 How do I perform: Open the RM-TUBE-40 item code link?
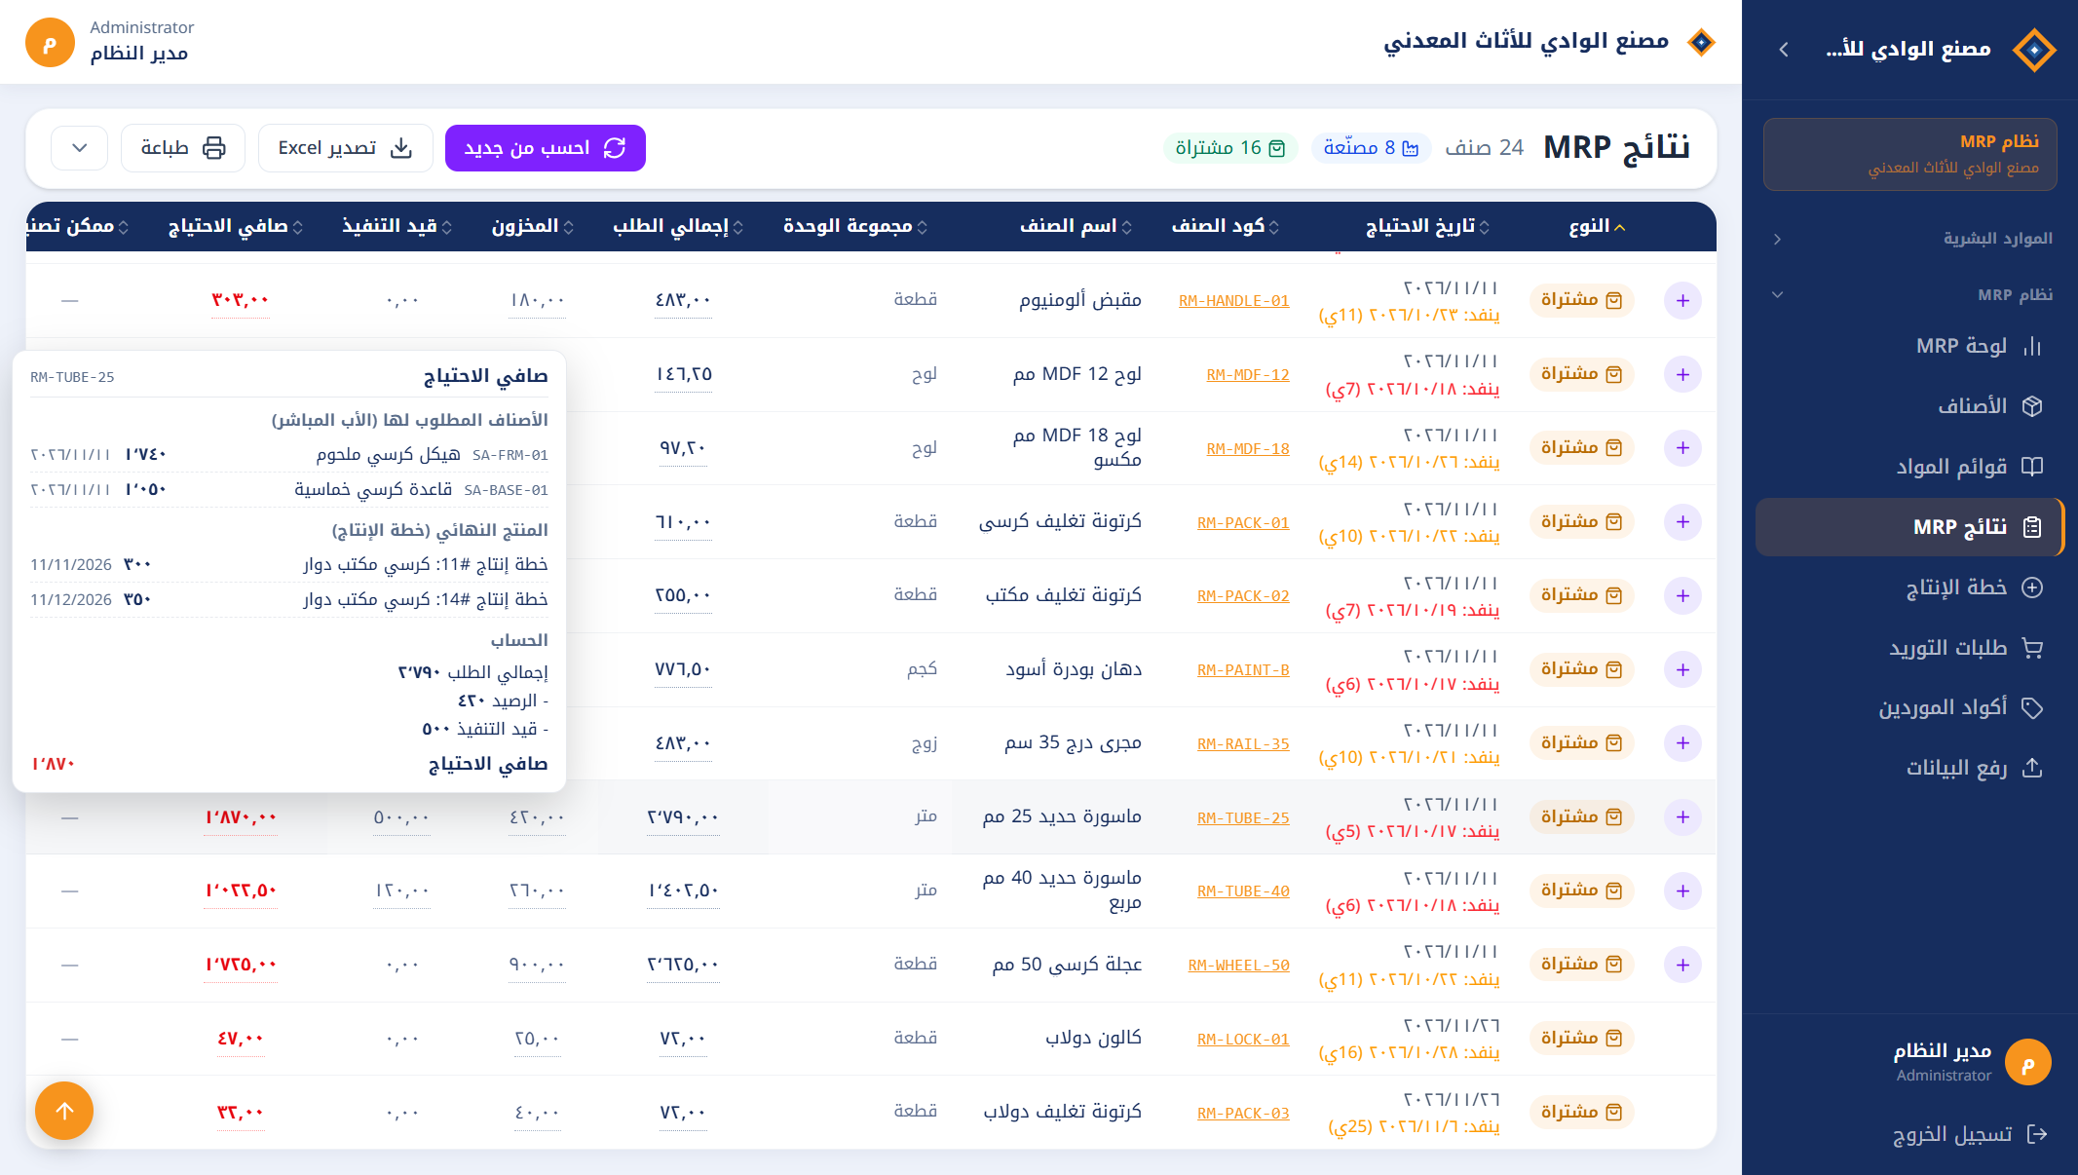click(1243, 891)
